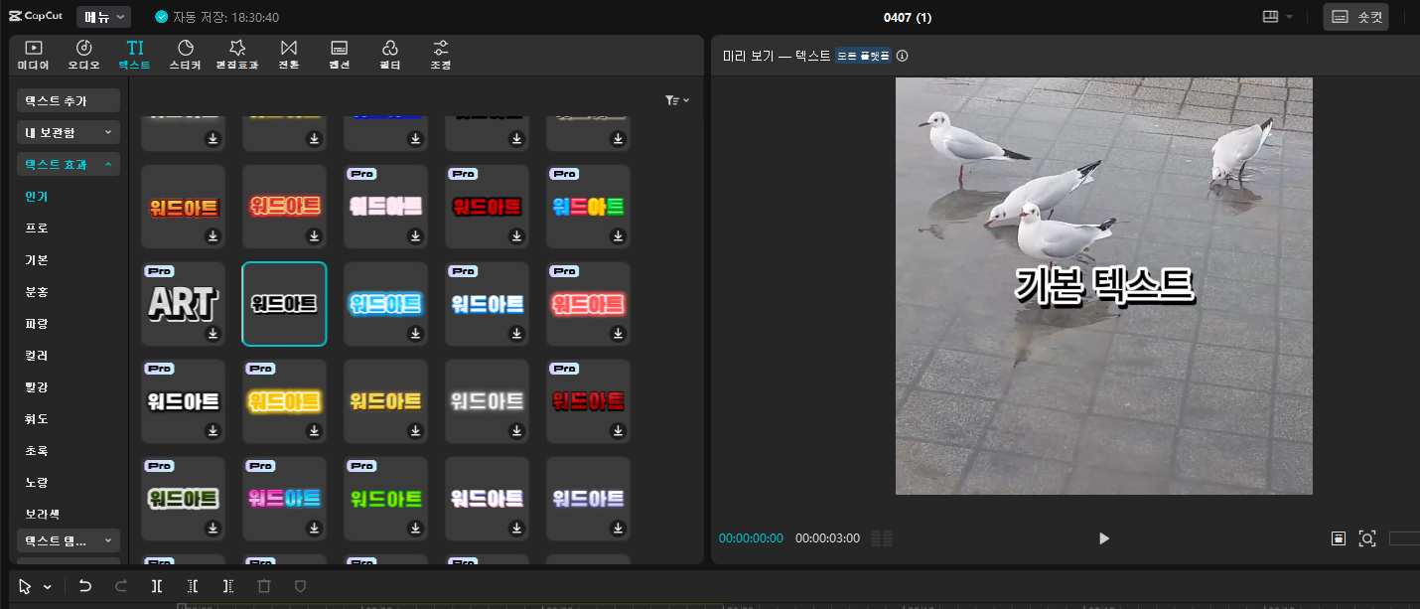Open the layout switcher icon

tap(1270, 17)
